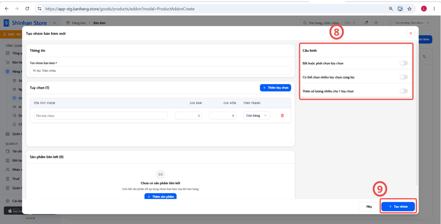Click the browser address bar URL
Image resolution: width=441 pixels, height=224 pixels.
click(x=120, y=9)
